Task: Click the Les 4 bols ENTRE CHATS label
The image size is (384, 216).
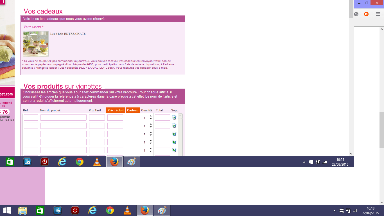Action: pos(68,34)
